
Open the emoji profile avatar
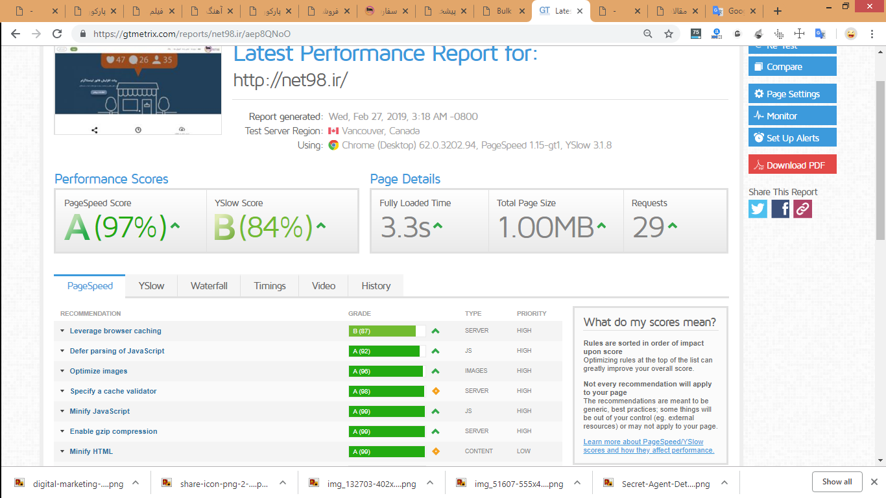[850, 34]
